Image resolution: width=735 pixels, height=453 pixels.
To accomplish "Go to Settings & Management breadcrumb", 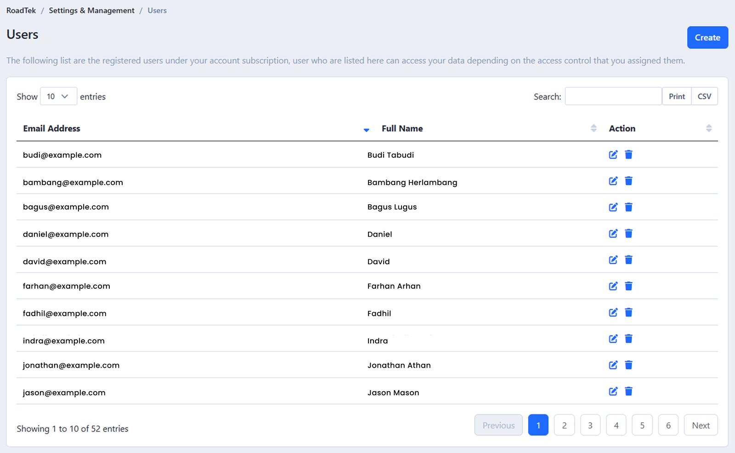I will pyautogui.click(x=91, y=11).
